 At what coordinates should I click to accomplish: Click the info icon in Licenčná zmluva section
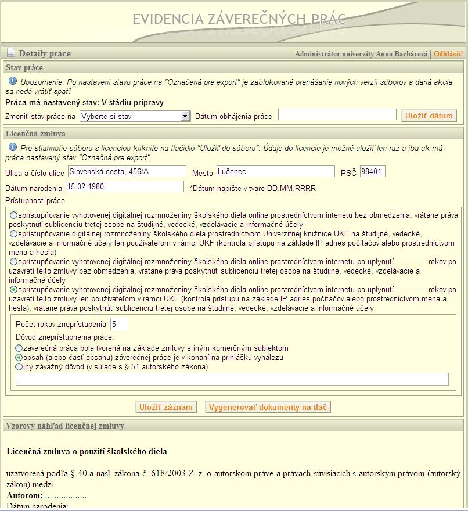coord(13,147)
